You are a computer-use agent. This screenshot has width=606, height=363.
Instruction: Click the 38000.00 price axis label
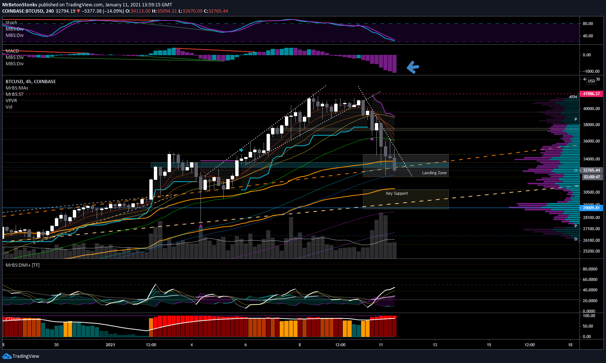click(591, 125)
